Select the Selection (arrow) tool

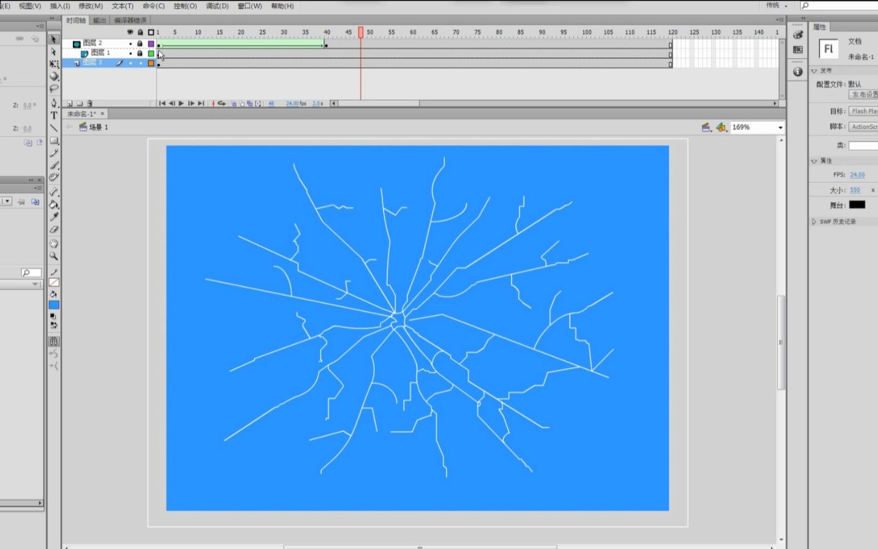[x=54, y=39]
